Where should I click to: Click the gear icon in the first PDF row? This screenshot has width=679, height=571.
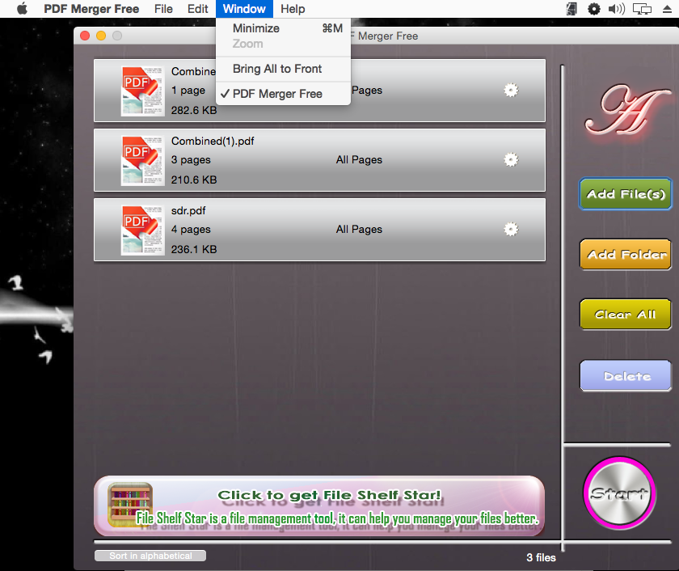click(511, 90)
